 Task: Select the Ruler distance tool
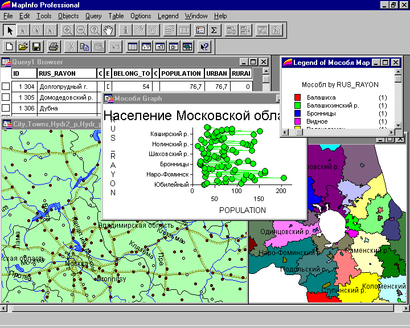coord(183,30)
